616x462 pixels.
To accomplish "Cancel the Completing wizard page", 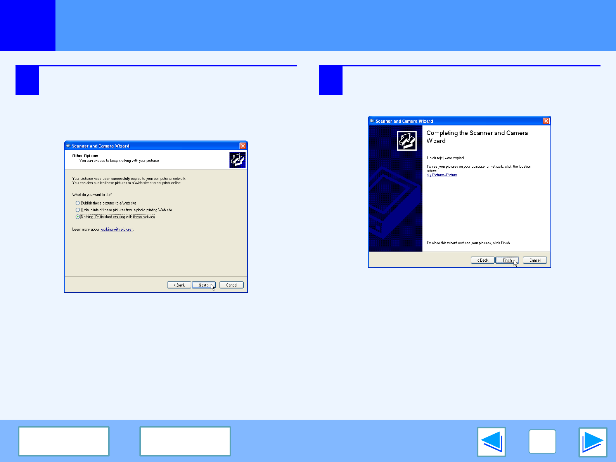I will (x=535, y=260).
